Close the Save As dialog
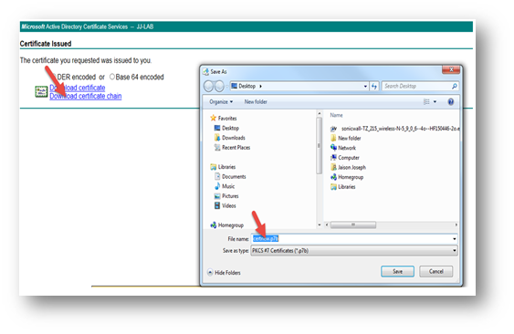This screenshot has height=334, width=514. coord(451,69)
